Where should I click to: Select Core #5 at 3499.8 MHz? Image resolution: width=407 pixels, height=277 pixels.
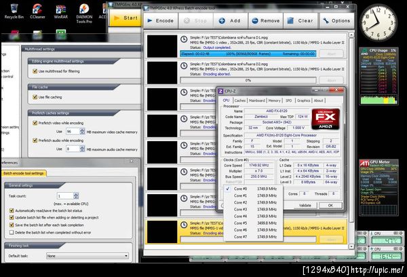pos(253,223)
